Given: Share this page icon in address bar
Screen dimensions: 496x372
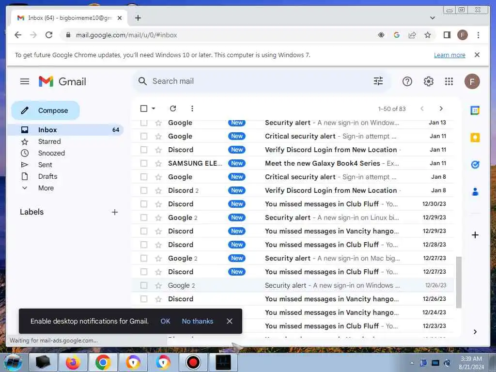Looking at the screenshot, I should tap(412, 35).
